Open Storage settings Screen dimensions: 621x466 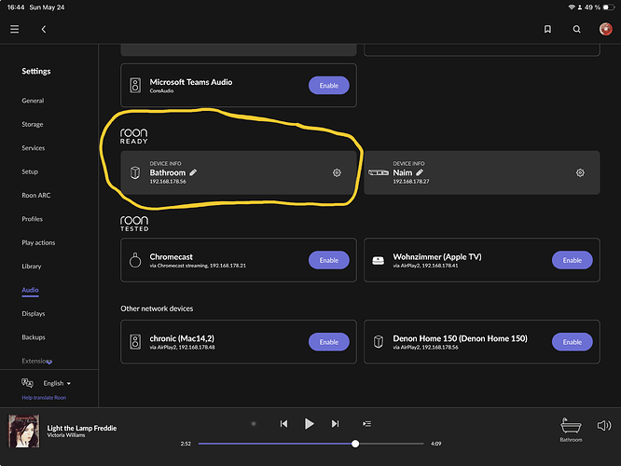[33, 124]
